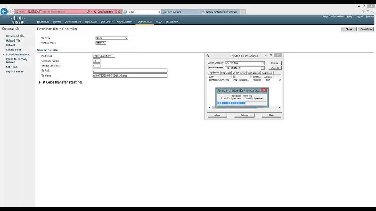Switch to the Cisco Systems browser tab
The width and height of the screenshot is (376, 211).
[x=181, y=11]
